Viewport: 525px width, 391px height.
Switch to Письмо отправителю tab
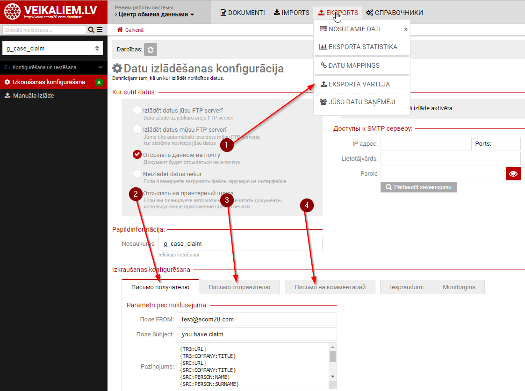pos(239,287)
